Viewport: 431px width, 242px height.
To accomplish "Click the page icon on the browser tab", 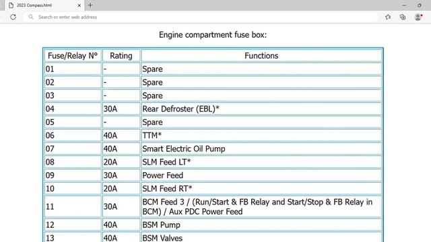I will tap(11, 5).
